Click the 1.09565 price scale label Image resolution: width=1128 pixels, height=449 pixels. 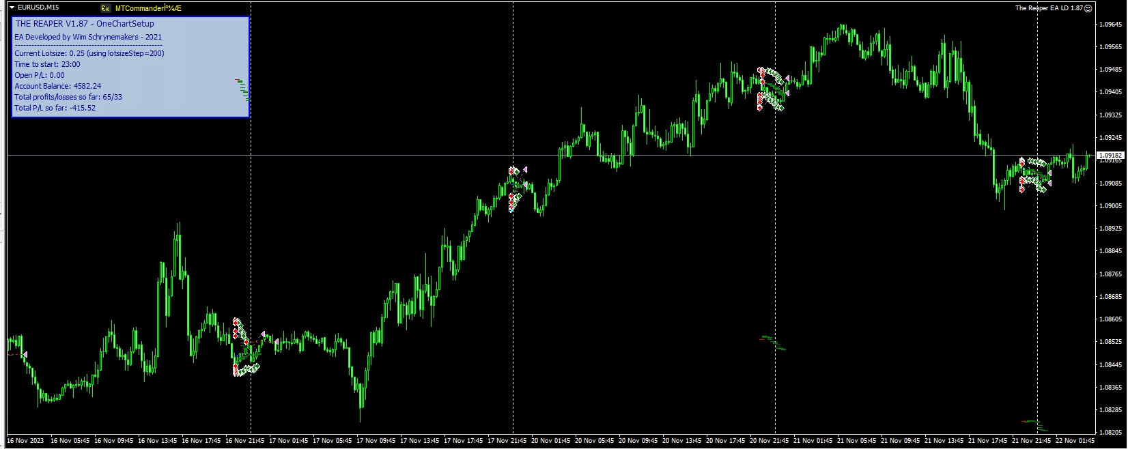1110,46
